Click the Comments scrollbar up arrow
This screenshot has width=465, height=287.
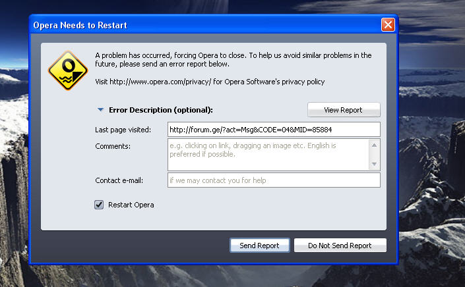pos(374,145)
